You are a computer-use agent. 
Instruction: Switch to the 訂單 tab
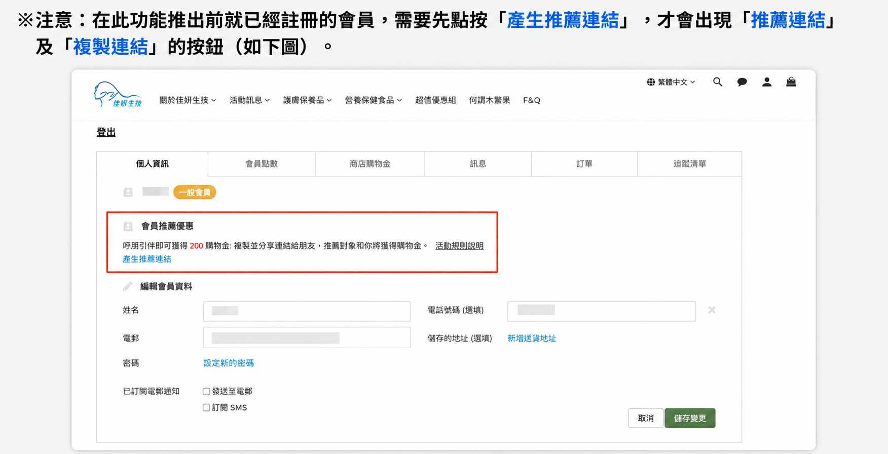[584, 164]
